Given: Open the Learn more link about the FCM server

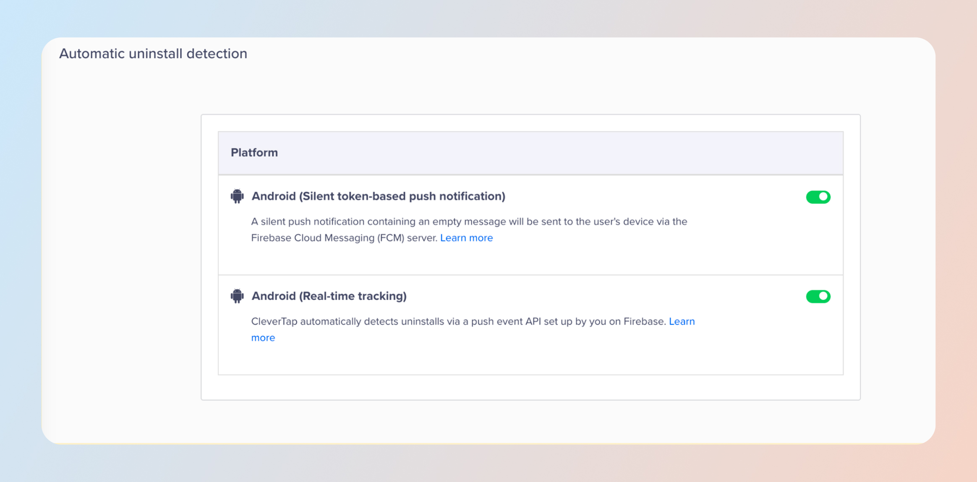Looking at the screenshot, I should click(x=466, y=238).
